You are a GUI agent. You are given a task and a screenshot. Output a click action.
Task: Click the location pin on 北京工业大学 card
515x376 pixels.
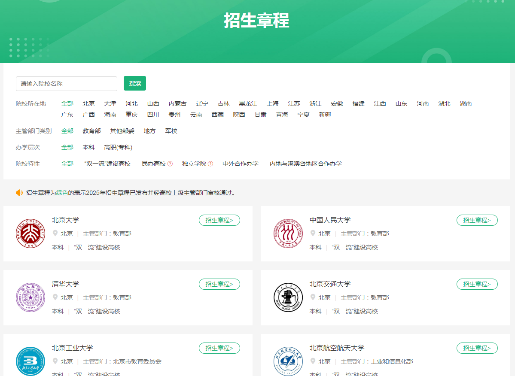click(x=55, y=361)
